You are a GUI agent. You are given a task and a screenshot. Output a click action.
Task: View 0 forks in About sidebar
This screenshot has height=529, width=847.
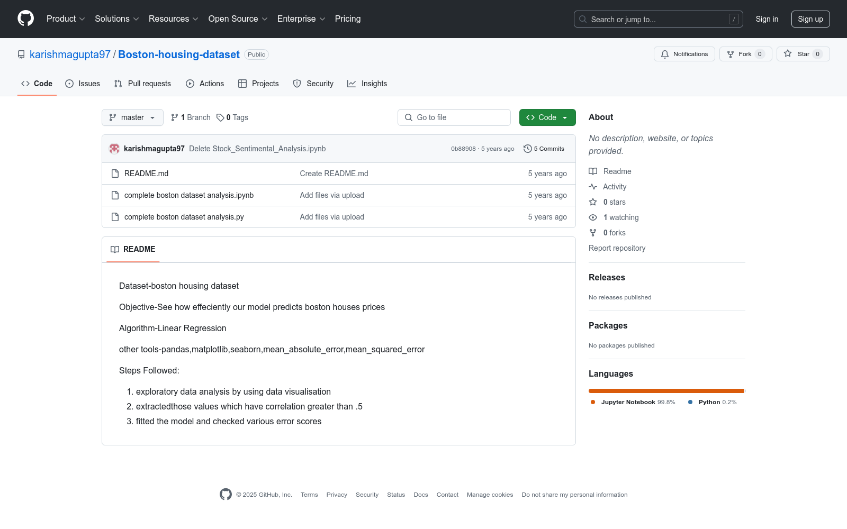(607, 233)
